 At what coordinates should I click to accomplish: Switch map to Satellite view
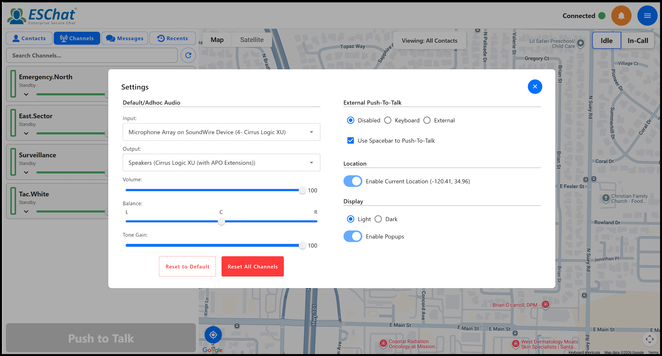pyautogui.click(x=252, y=40)
